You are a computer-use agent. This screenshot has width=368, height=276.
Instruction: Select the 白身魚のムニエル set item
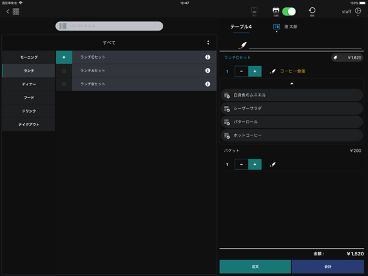(x=292, y=95)
